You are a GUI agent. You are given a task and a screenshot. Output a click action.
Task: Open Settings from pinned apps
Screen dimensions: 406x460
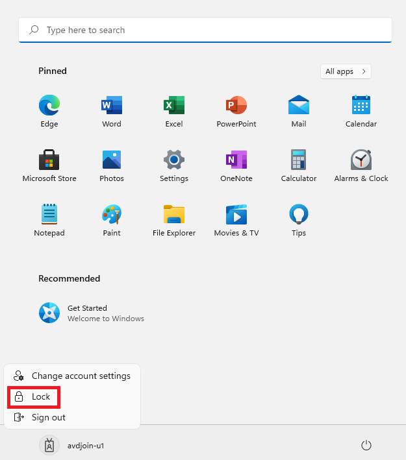[174, 165]
